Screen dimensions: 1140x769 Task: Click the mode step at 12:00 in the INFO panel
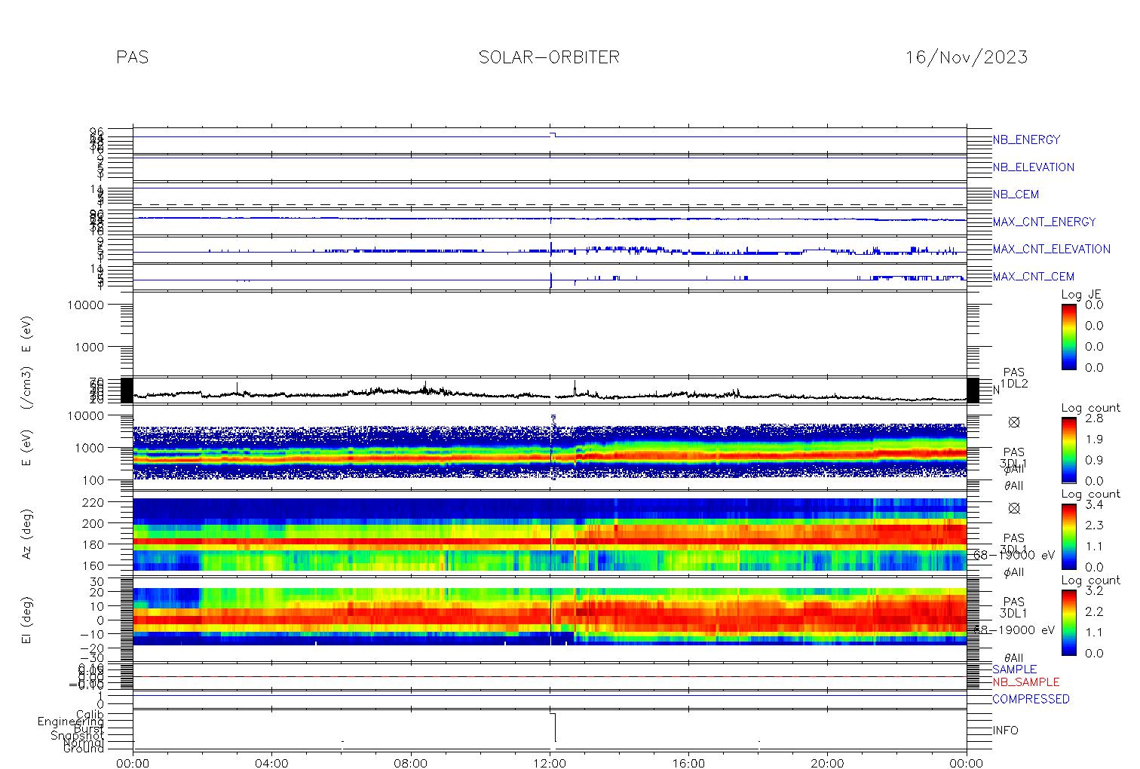tap(553, 727)
